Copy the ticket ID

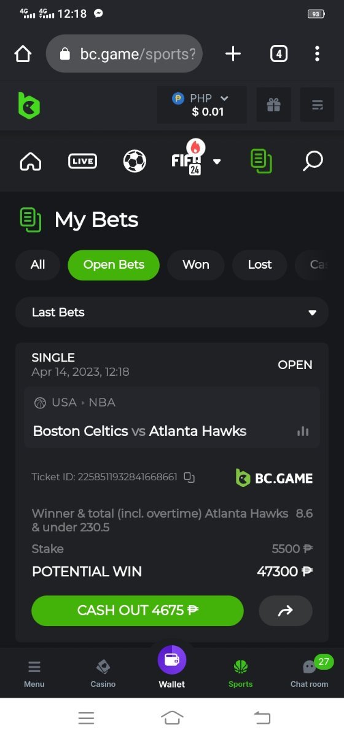(189, 477)
